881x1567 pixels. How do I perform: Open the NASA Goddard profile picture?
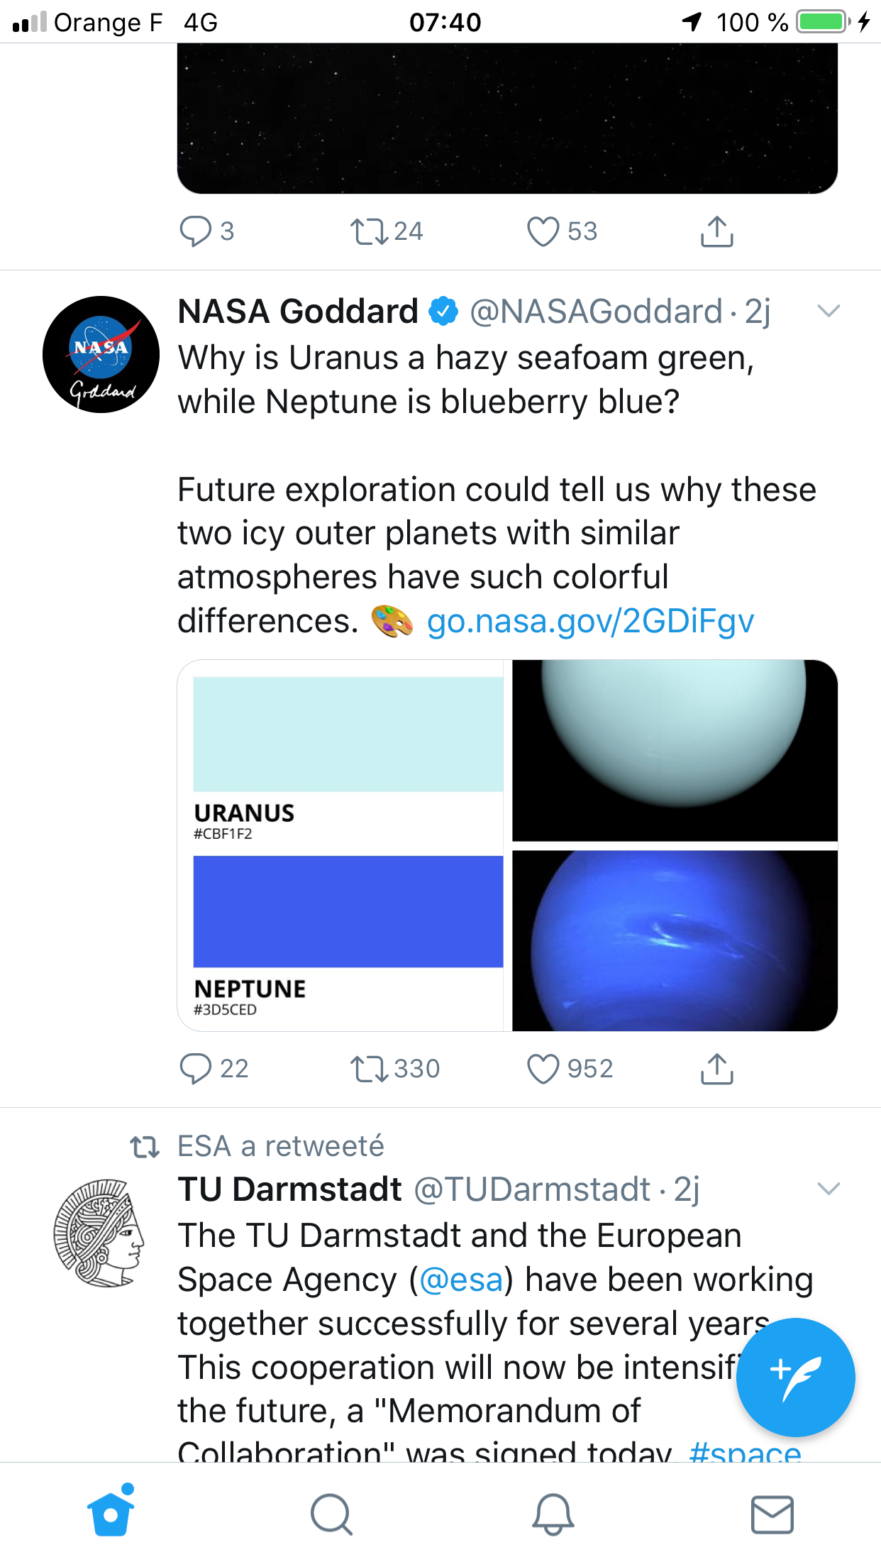101,354
